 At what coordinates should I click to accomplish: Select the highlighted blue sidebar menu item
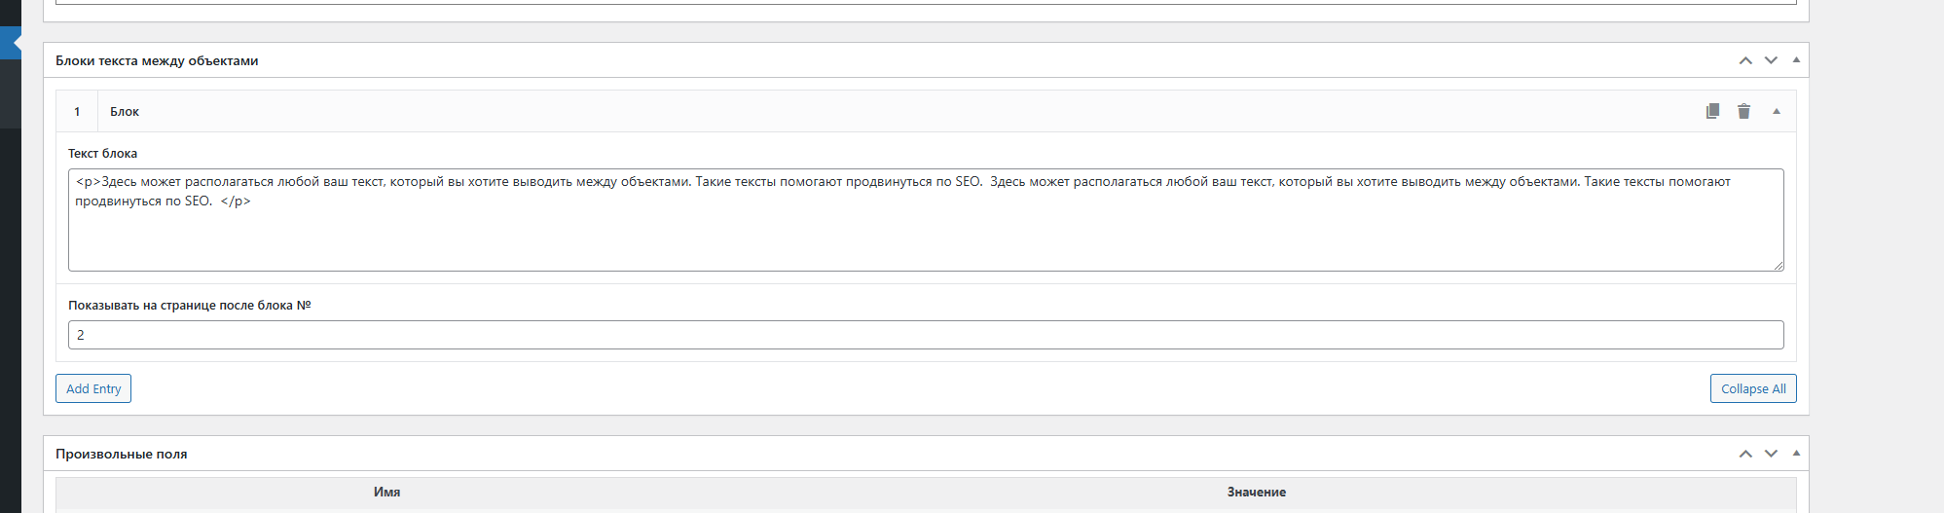tap(10, 44)
